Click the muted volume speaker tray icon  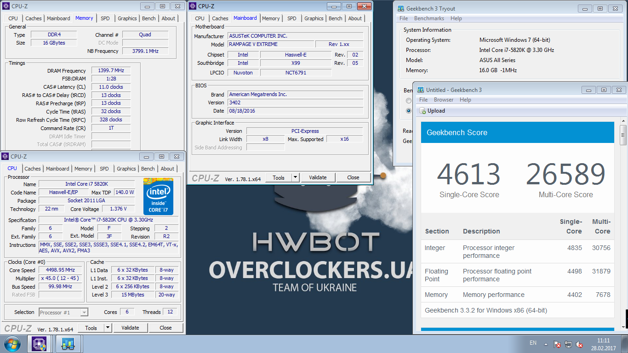(580, 344)
